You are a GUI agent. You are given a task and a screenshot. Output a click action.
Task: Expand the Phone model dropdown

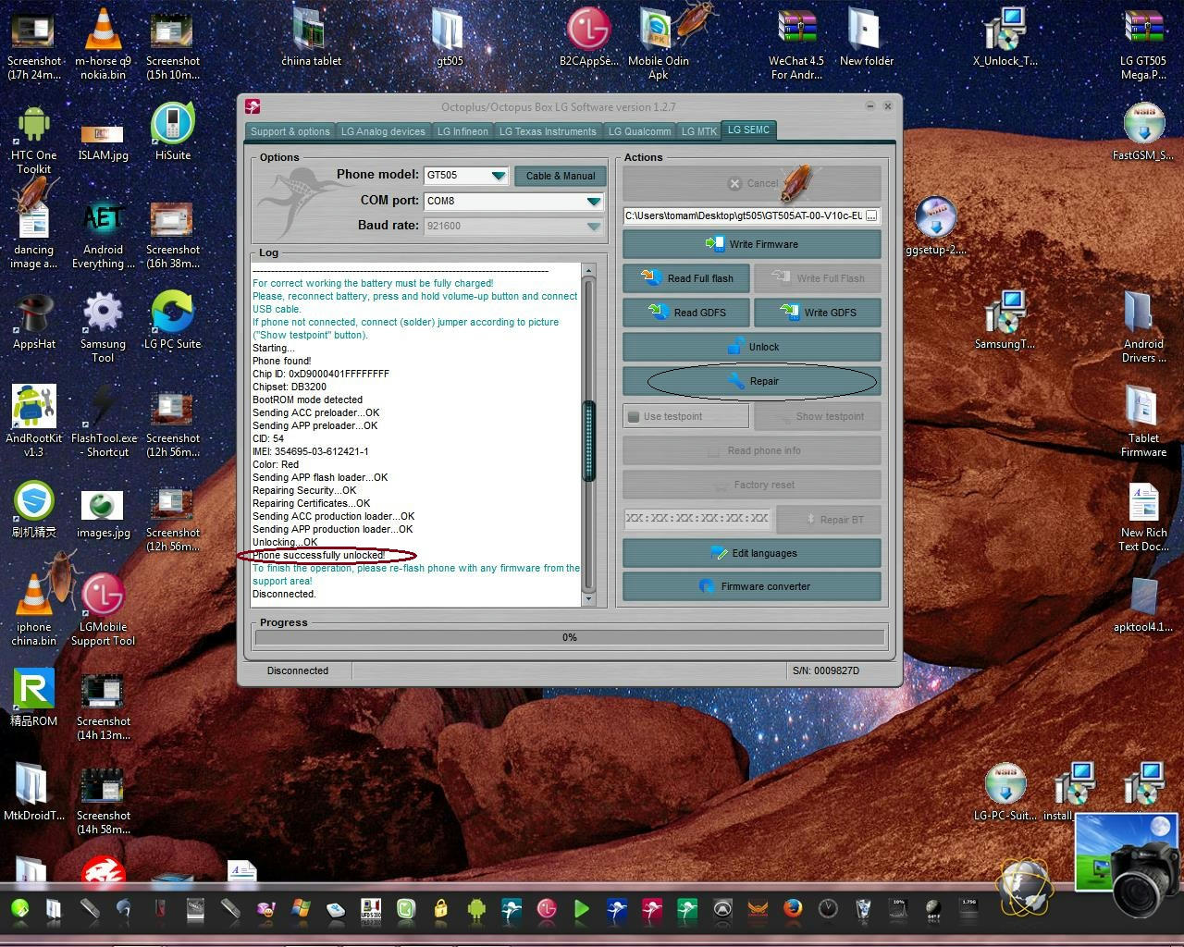coord(499,176)
